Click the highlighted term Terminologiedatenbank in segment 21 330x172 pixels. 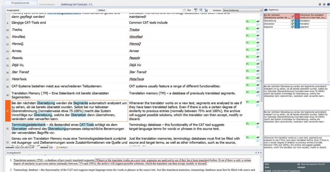click(28, 124)
